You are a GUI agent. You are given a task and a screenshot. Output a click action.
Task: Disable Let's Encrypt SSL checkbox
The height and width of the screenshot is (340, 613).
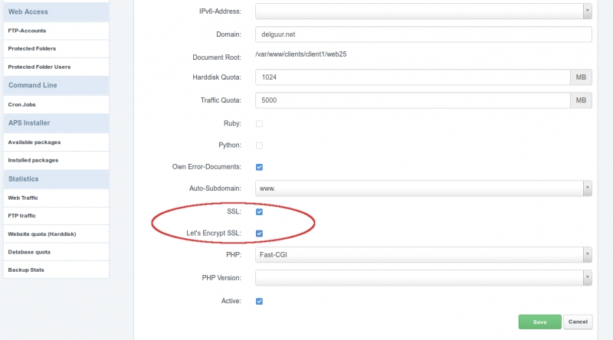pos(259,234)
